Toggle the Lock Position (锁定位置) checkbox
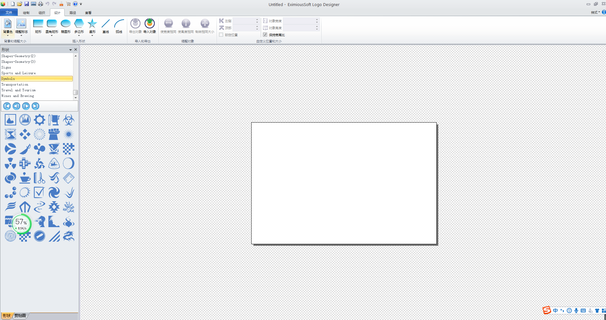The height and width of the screenshot is (320, 606). [221, 35]
